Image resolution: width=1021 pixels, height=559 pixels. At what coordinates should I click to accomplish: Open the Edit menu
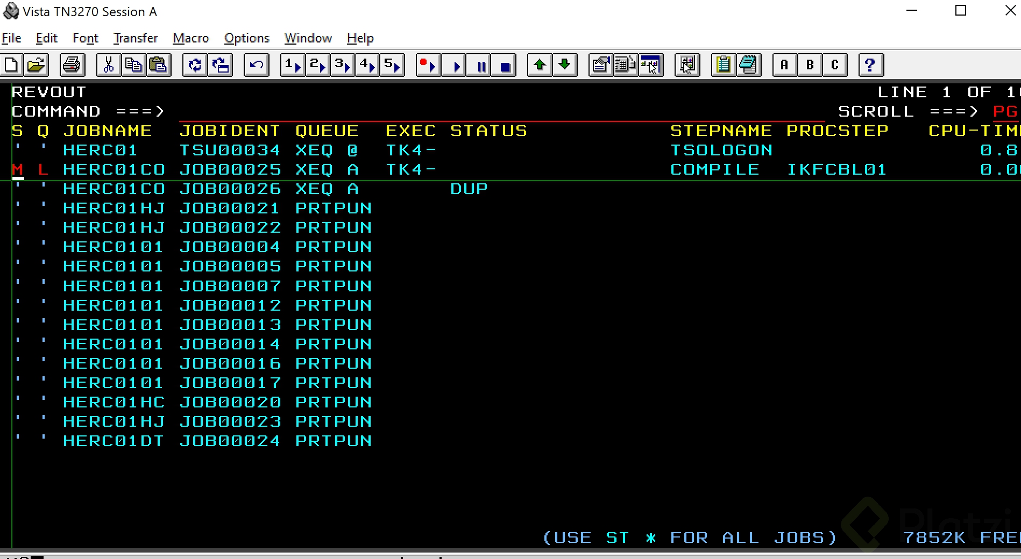point(47,38)
